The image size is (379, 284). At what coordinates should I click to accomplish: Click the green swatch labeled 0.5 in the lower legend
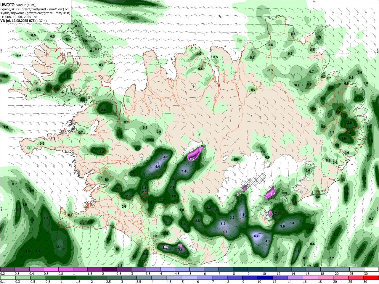pos(38,278)
